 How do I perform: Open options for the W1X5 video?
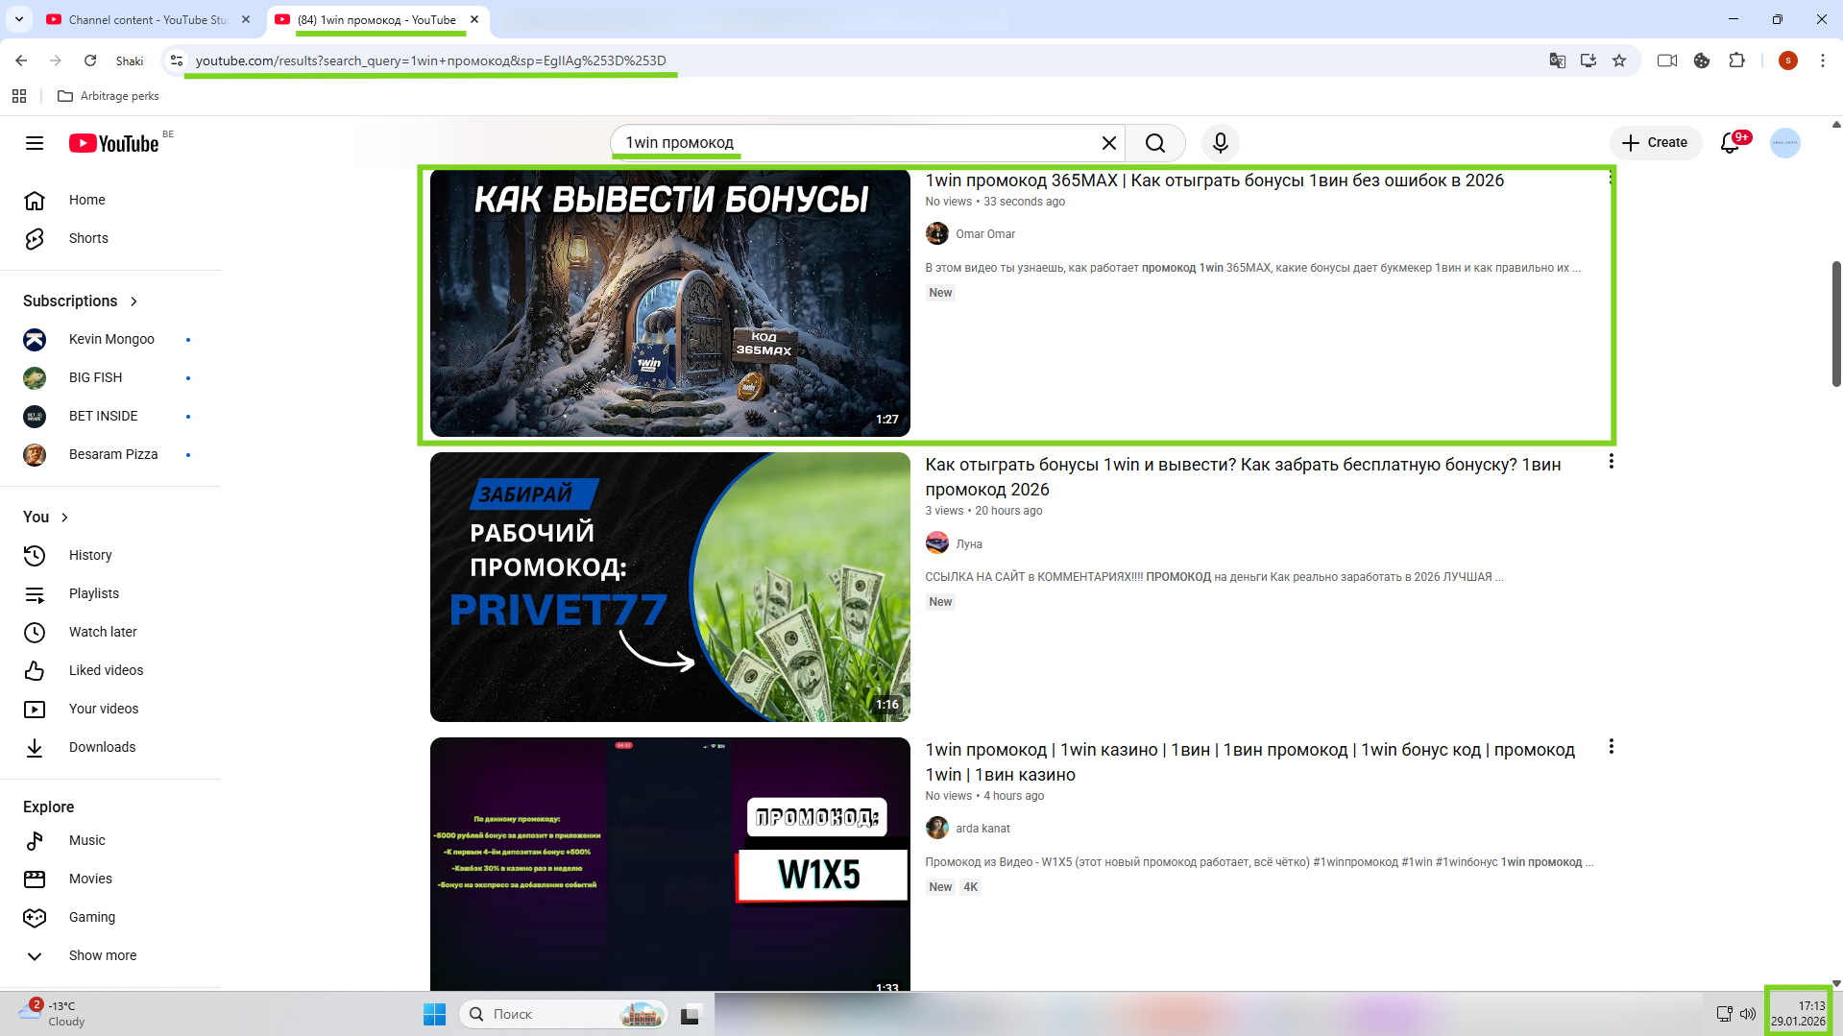click(1611, 747)
